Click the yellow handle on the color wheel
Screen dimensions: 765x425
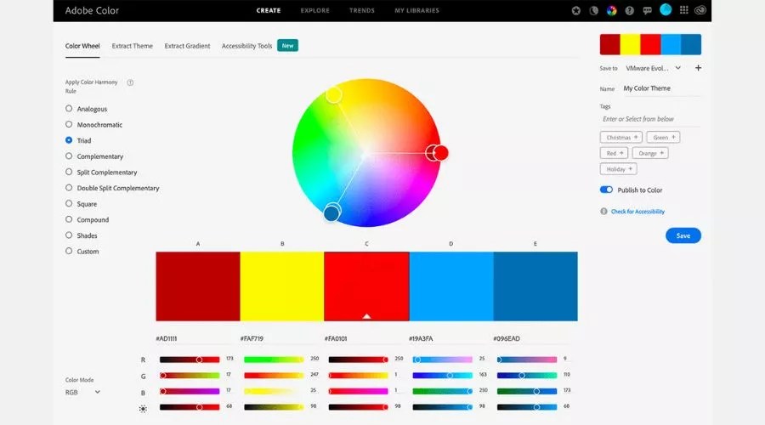pyautogui.click(x=334, y=95)
